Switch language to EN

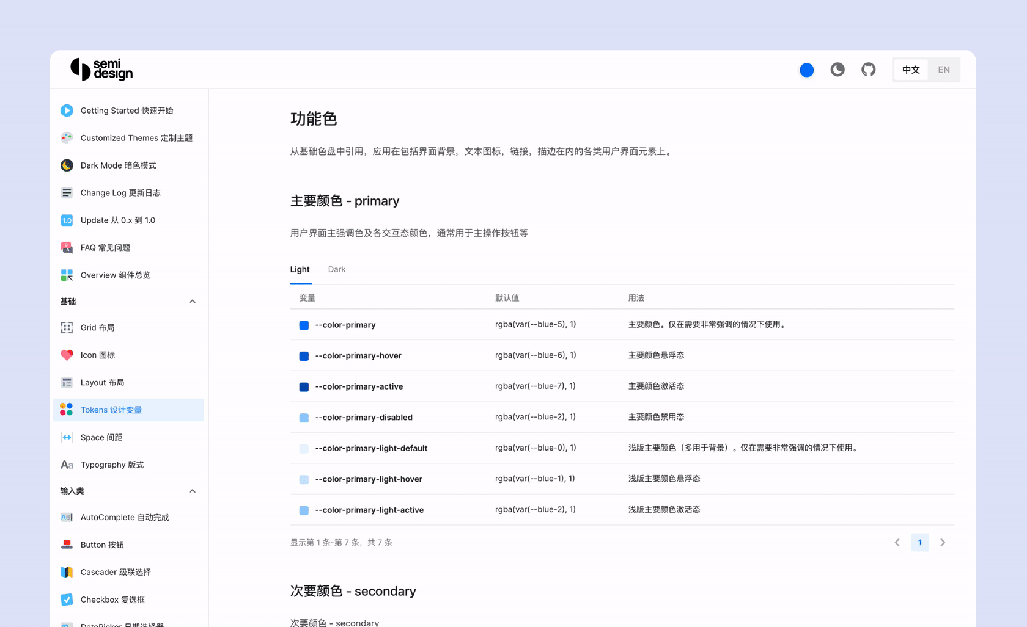[x=944, y=70]
